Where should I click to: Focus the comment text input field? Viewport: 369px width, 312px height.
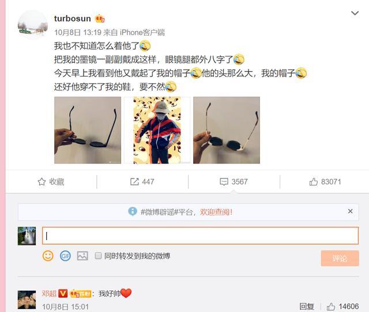(200, 235)
